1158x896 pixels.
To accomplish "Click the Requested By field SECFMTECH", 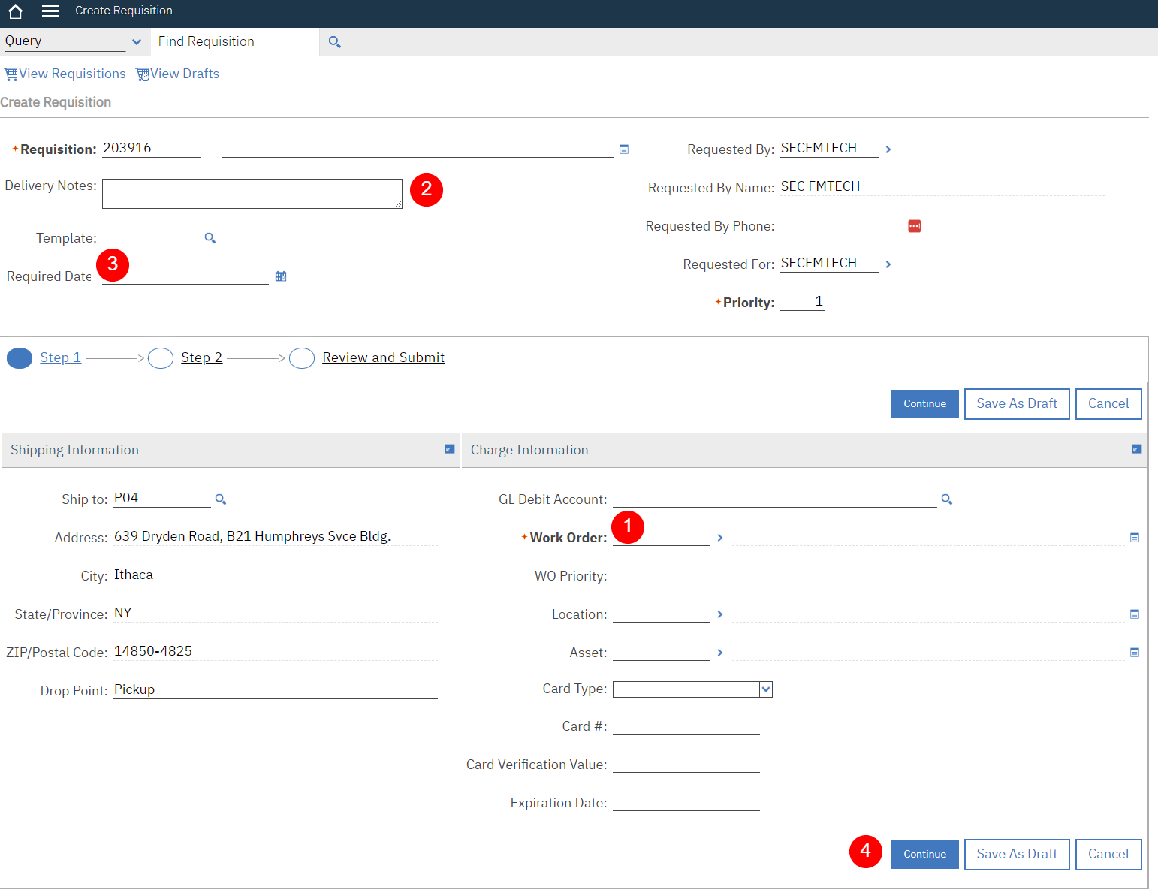I will 829,149.
